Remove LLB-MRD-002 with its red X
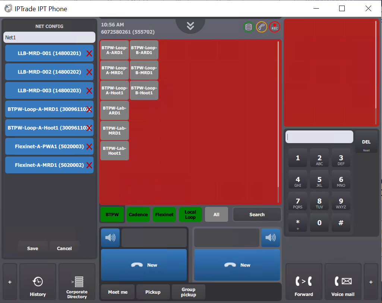 pyautogui.click(x=89, y=72)
